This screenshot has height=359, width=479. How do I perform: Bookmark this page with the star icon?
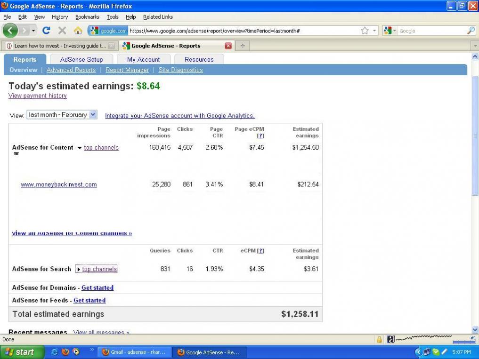(365, 31)
